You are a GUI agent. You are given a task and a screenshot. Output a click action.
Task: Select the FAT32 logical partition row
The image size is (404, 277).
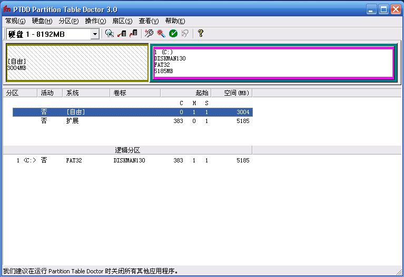pos(133,160)
